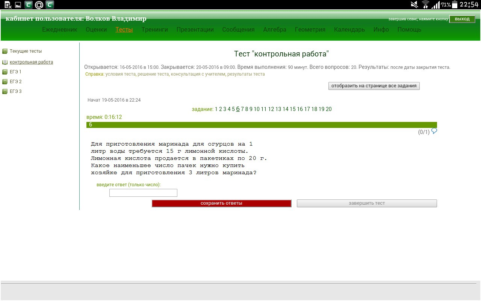Jump to question 12 in task list
The width and height of the screenshot is (481, 301).
click(x=271, y=109)
